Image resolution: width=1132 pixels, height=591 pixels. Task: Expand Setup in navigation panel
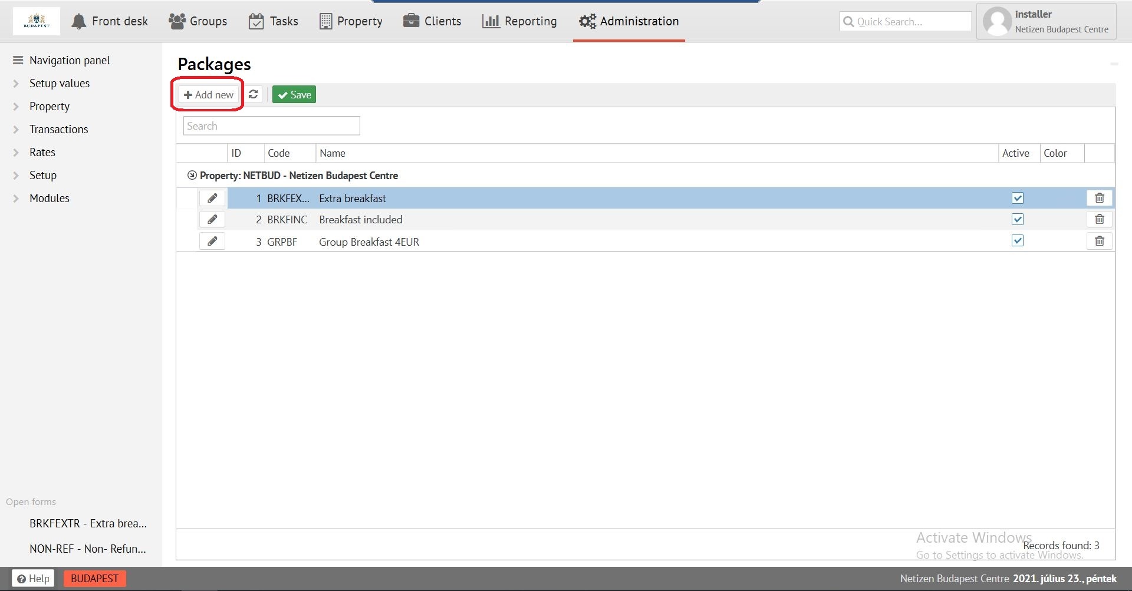[16, 176]
